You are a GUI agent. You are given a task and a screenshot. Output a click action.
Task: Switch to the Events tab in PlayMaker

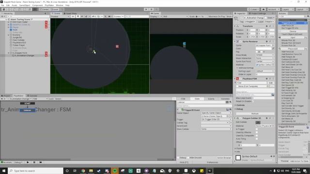[211, 99]
